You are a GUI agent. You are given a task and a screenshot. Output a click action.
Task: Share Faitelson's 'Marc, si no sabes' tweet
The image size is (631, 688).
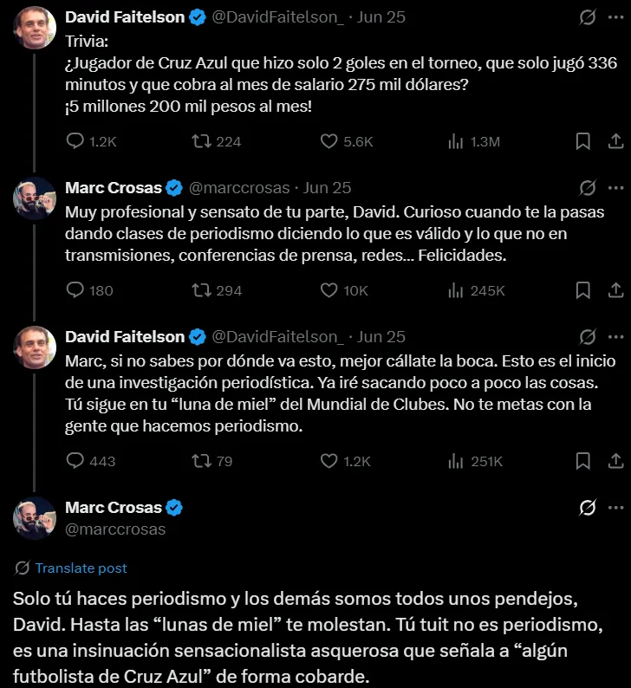pyautogui.click(x=615, y=461)
